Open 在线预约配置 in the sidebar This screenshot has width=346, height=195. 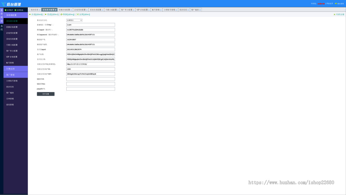click(x=16, y=33)
